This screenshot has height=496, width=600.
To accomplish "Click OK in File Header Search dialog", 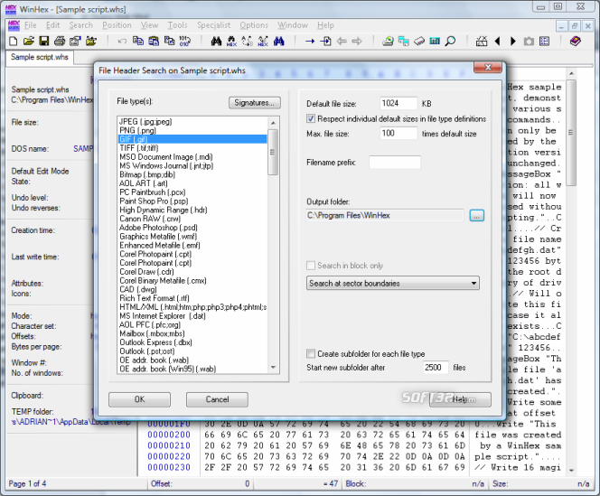I will coord(139,399).
